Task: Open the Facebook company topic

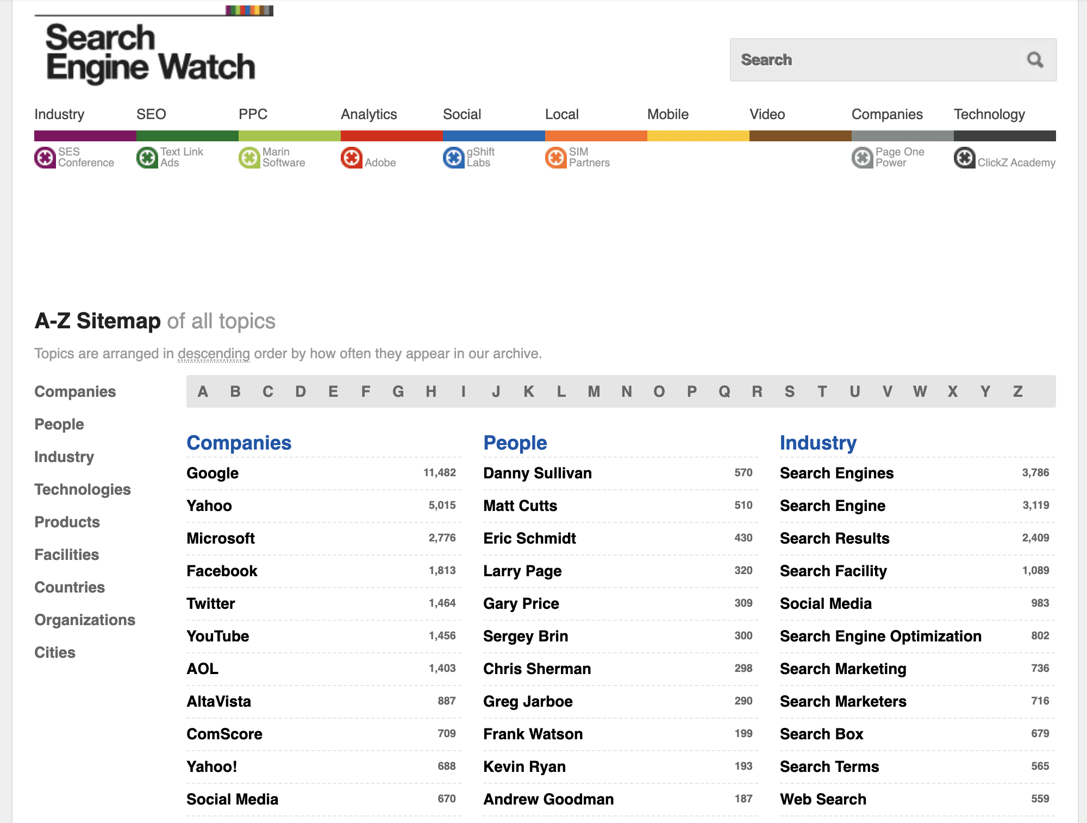Action: point(222,571)
